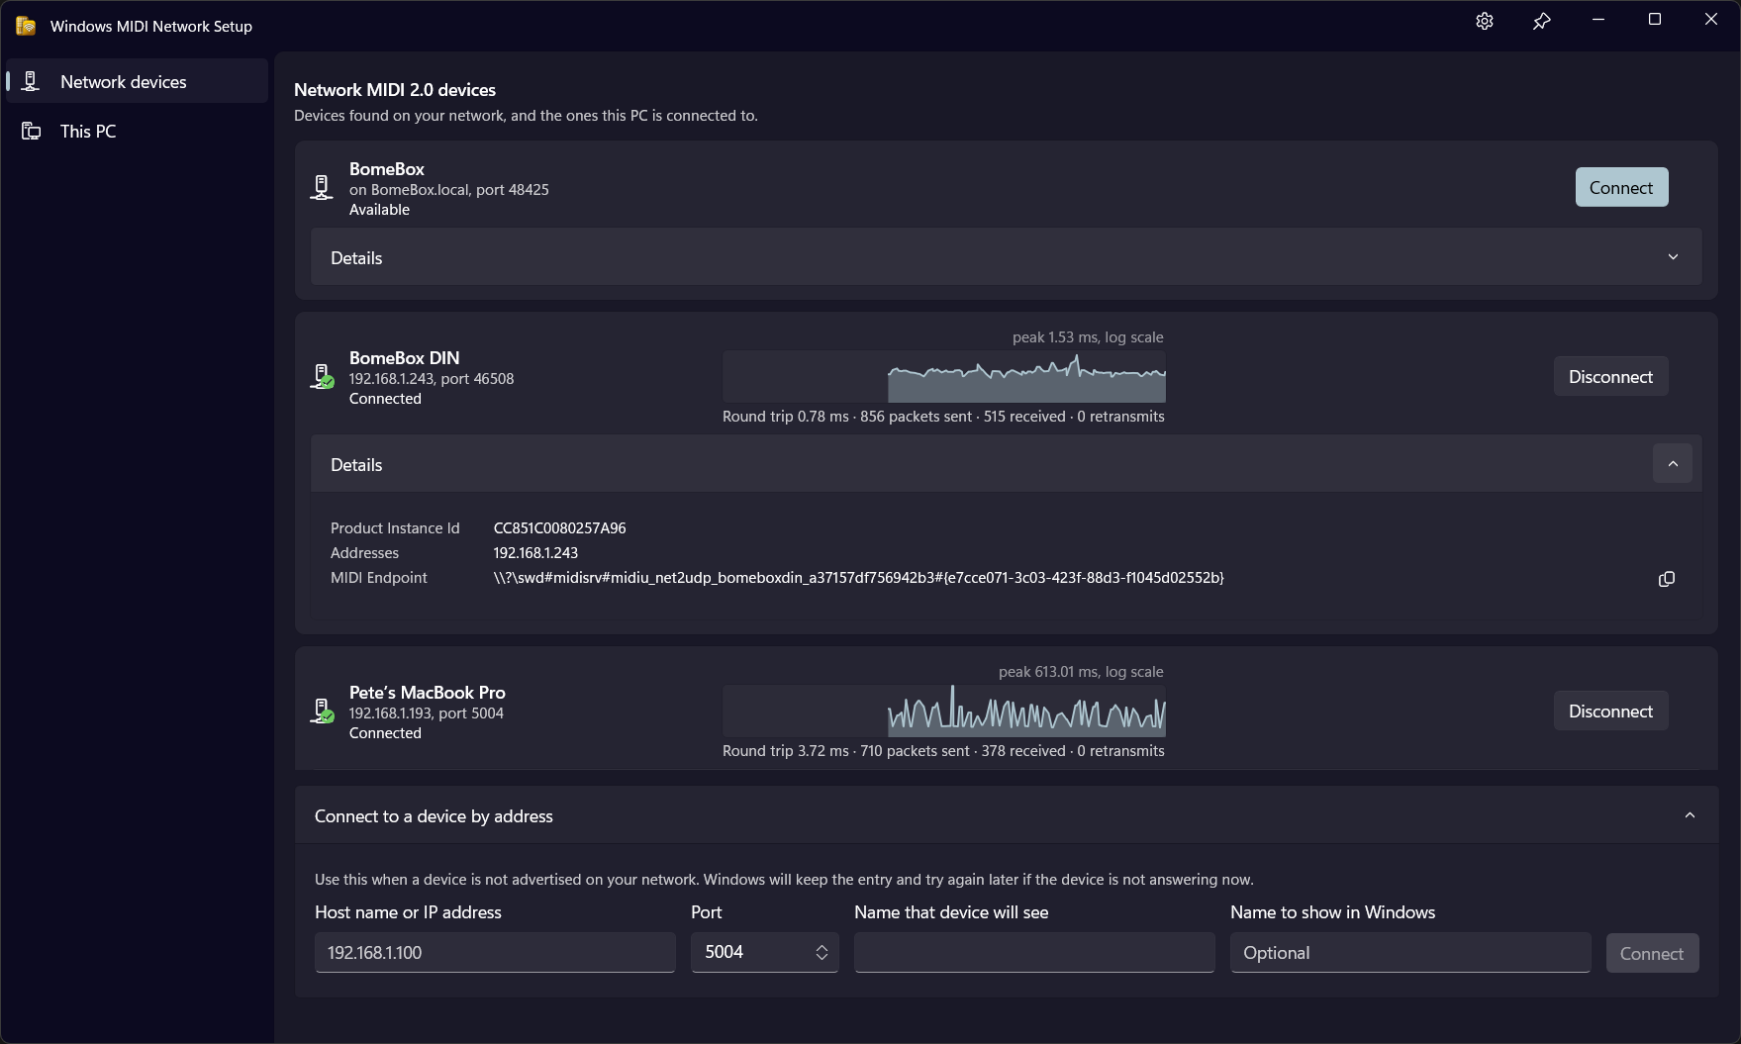This screenshot has width=1741, height=1044.
Task: Expand the BomeBox Details chevron
Action: (1673, 257)
